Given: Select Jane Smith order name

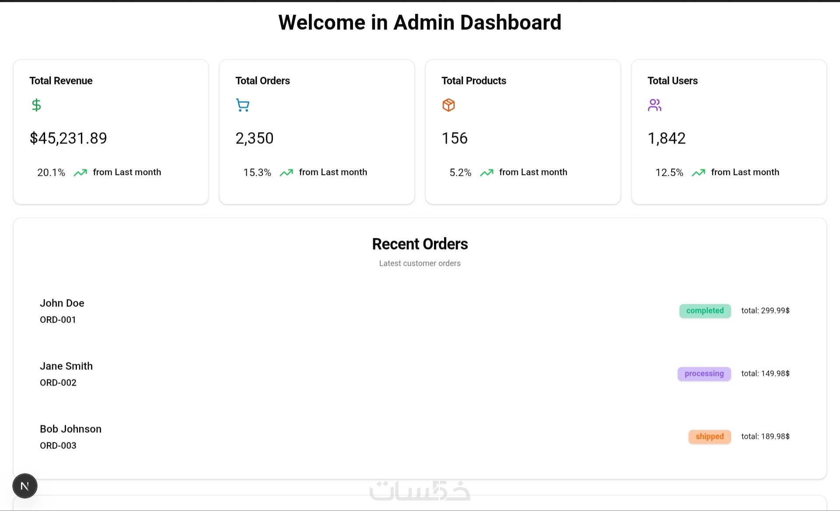Looking at the screenshot, I should (66, 366).
